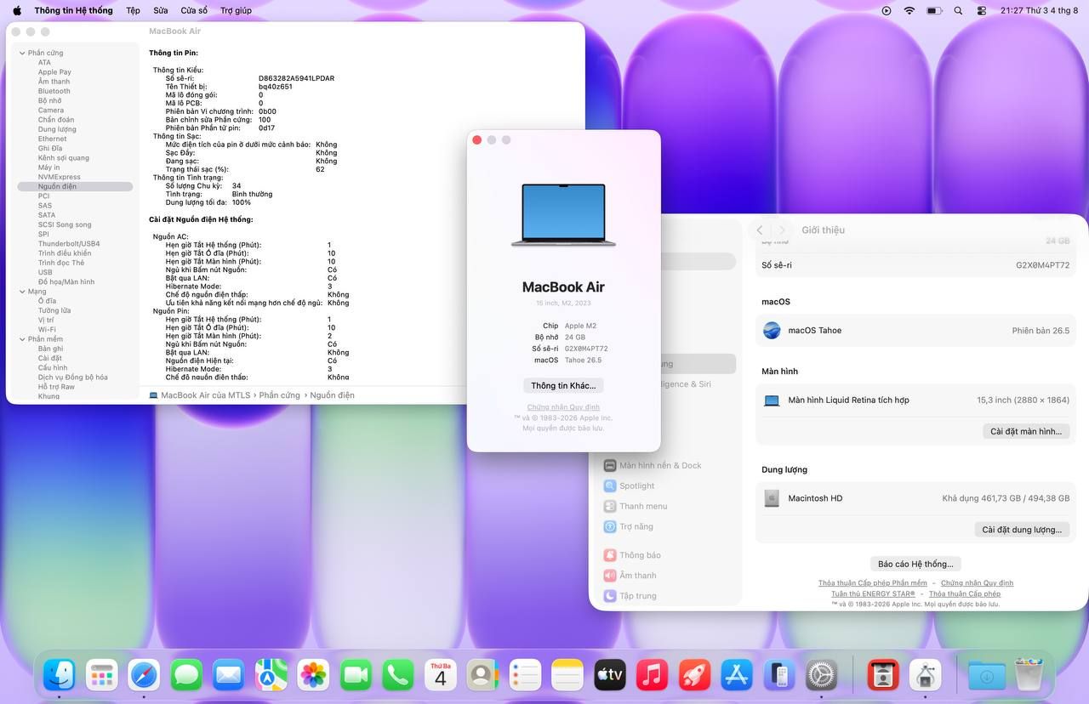This screenshot has width=1089, height=704.
Task: Open Trợ năng accessibility settings
Action: 628,526
